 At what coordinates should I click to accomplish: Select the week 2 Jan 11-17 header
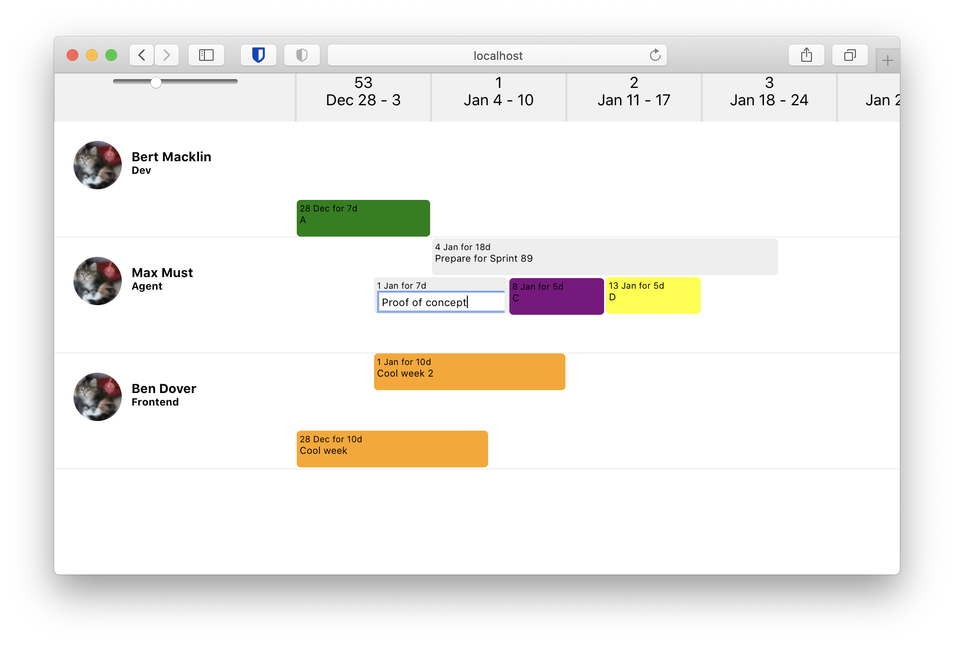tap(634, 92)
